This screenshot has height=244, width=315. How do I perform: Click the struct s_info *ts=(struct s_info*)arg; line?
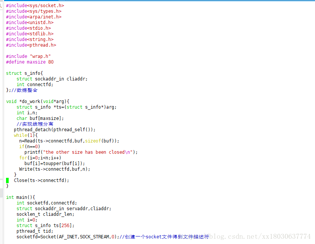(x=66, y=107)
